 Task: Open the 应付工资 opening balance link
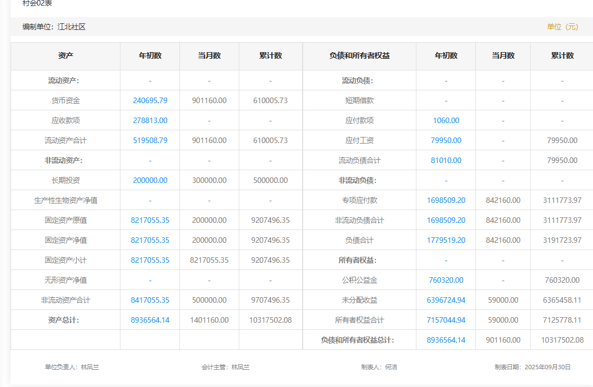pos(446,140)
